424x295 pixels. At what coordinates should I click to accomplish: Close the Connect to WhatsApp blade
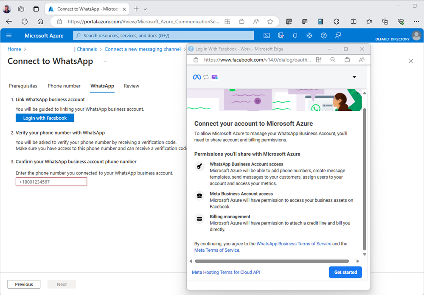click(411, 61)
